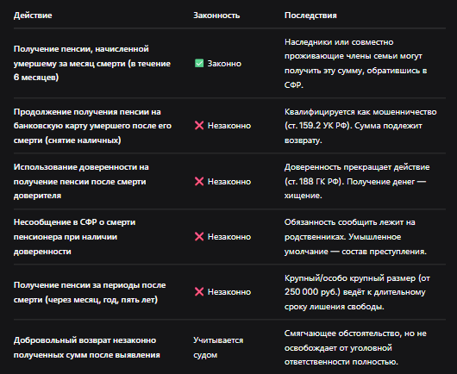This screenshot has height=374, width=457.
Task: Click the Учитывается судом cell
Action: [218, 347]
